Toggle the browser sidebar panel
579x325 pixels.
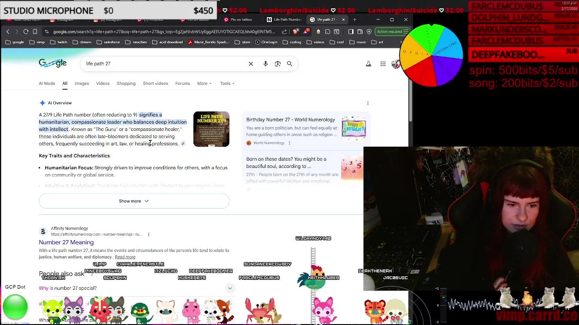351,32
